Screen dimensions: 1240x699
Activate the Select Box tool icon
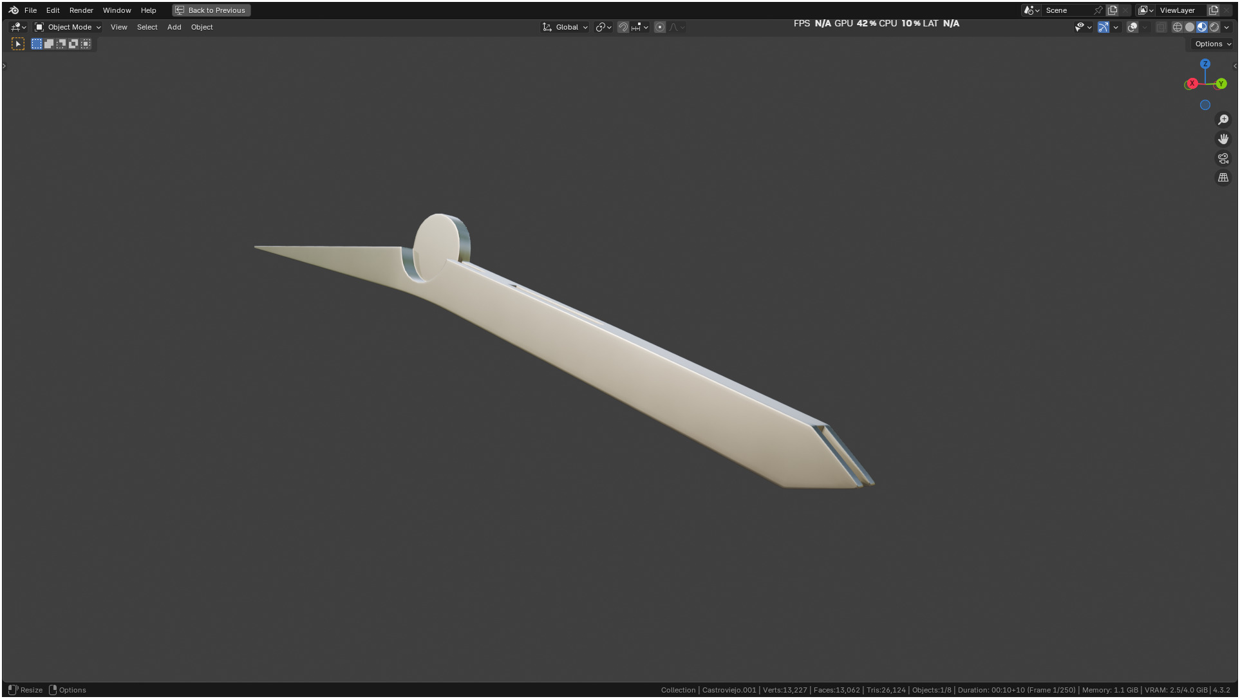click(x=18, y=44)
